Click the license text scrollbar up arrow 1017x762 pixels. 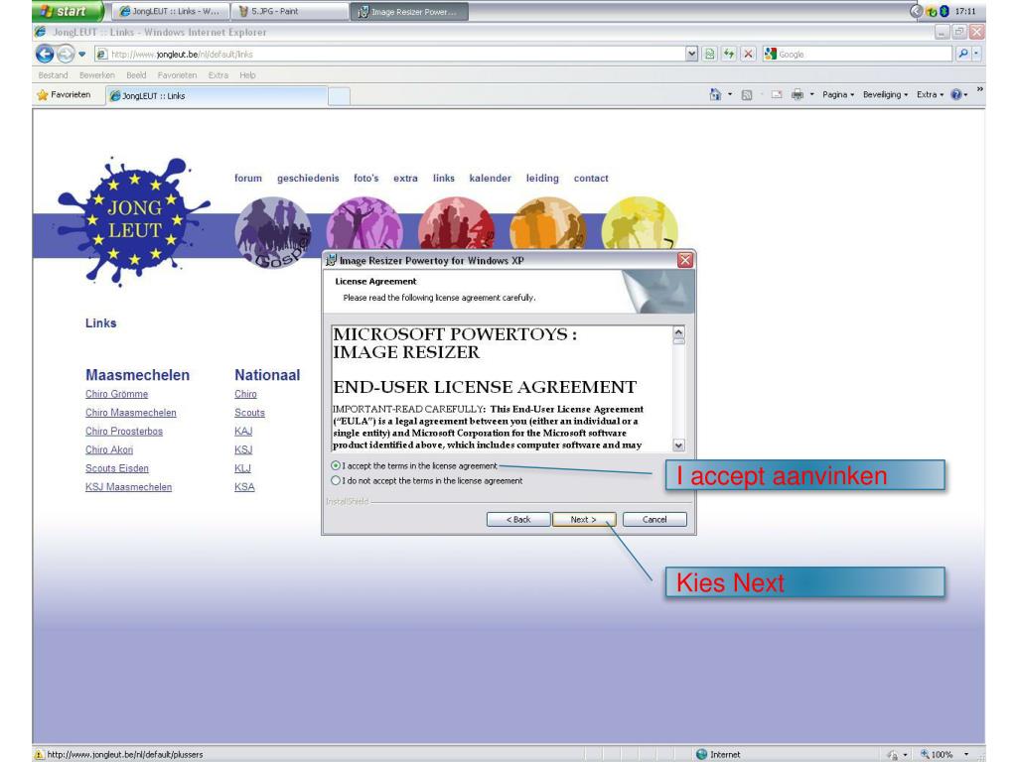point(678,332)
